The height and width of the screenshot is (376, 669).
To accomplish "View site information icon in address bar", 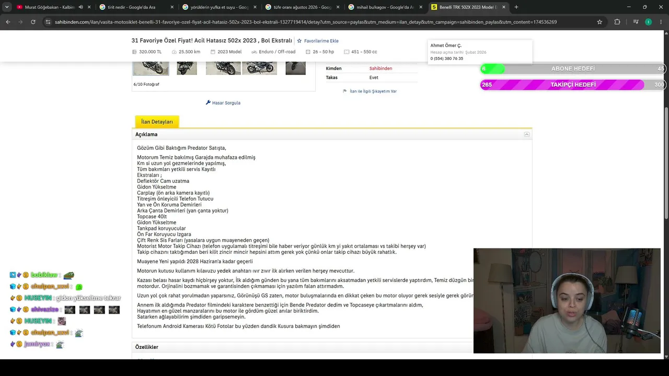I will [x=48, y=22].
